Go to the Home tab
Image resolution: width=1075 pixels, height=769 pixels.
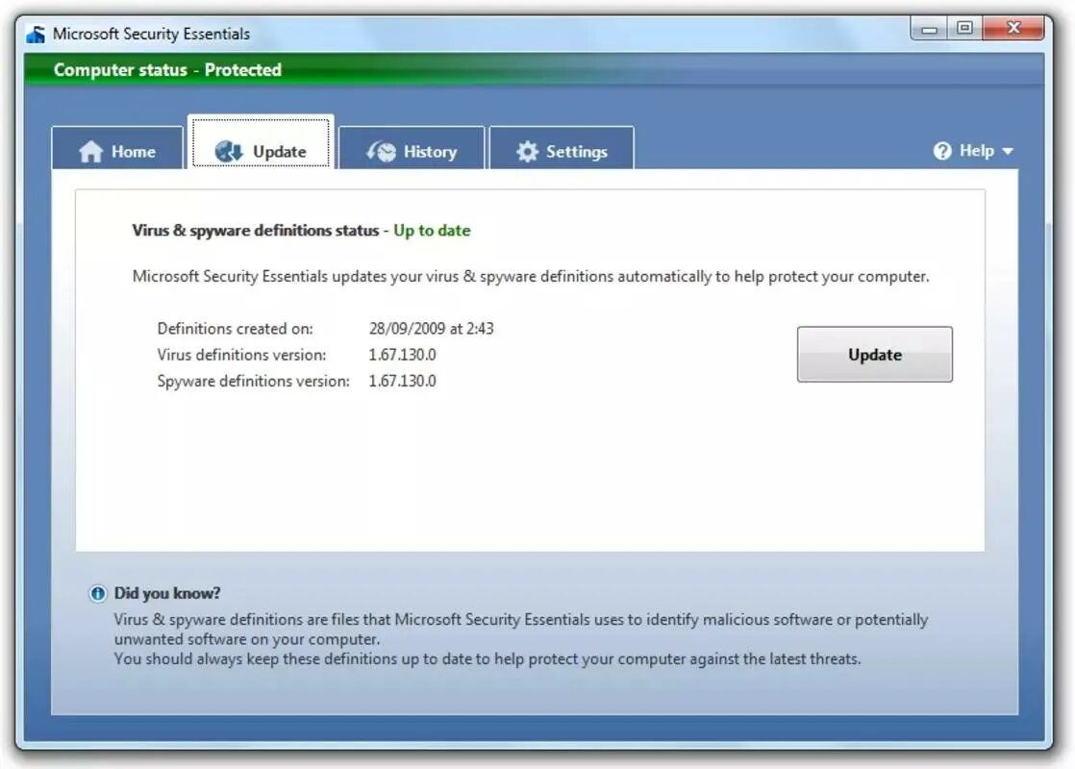pos(117,151)
